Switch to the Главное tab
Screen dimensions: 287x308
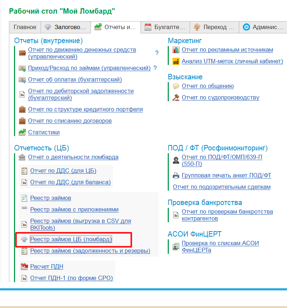[25, 27]
